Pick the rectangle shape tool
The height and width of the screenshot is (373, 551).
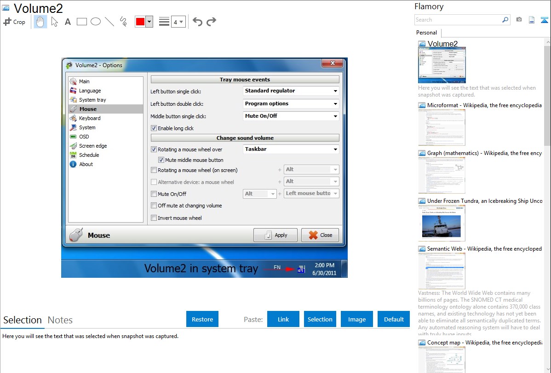coord(81,22)
